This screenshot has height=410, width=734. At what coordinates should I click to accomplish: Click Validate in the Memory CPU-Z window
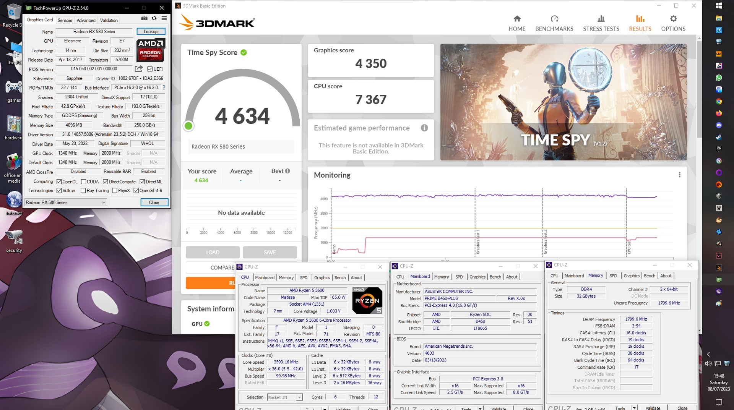pos(653,408)
